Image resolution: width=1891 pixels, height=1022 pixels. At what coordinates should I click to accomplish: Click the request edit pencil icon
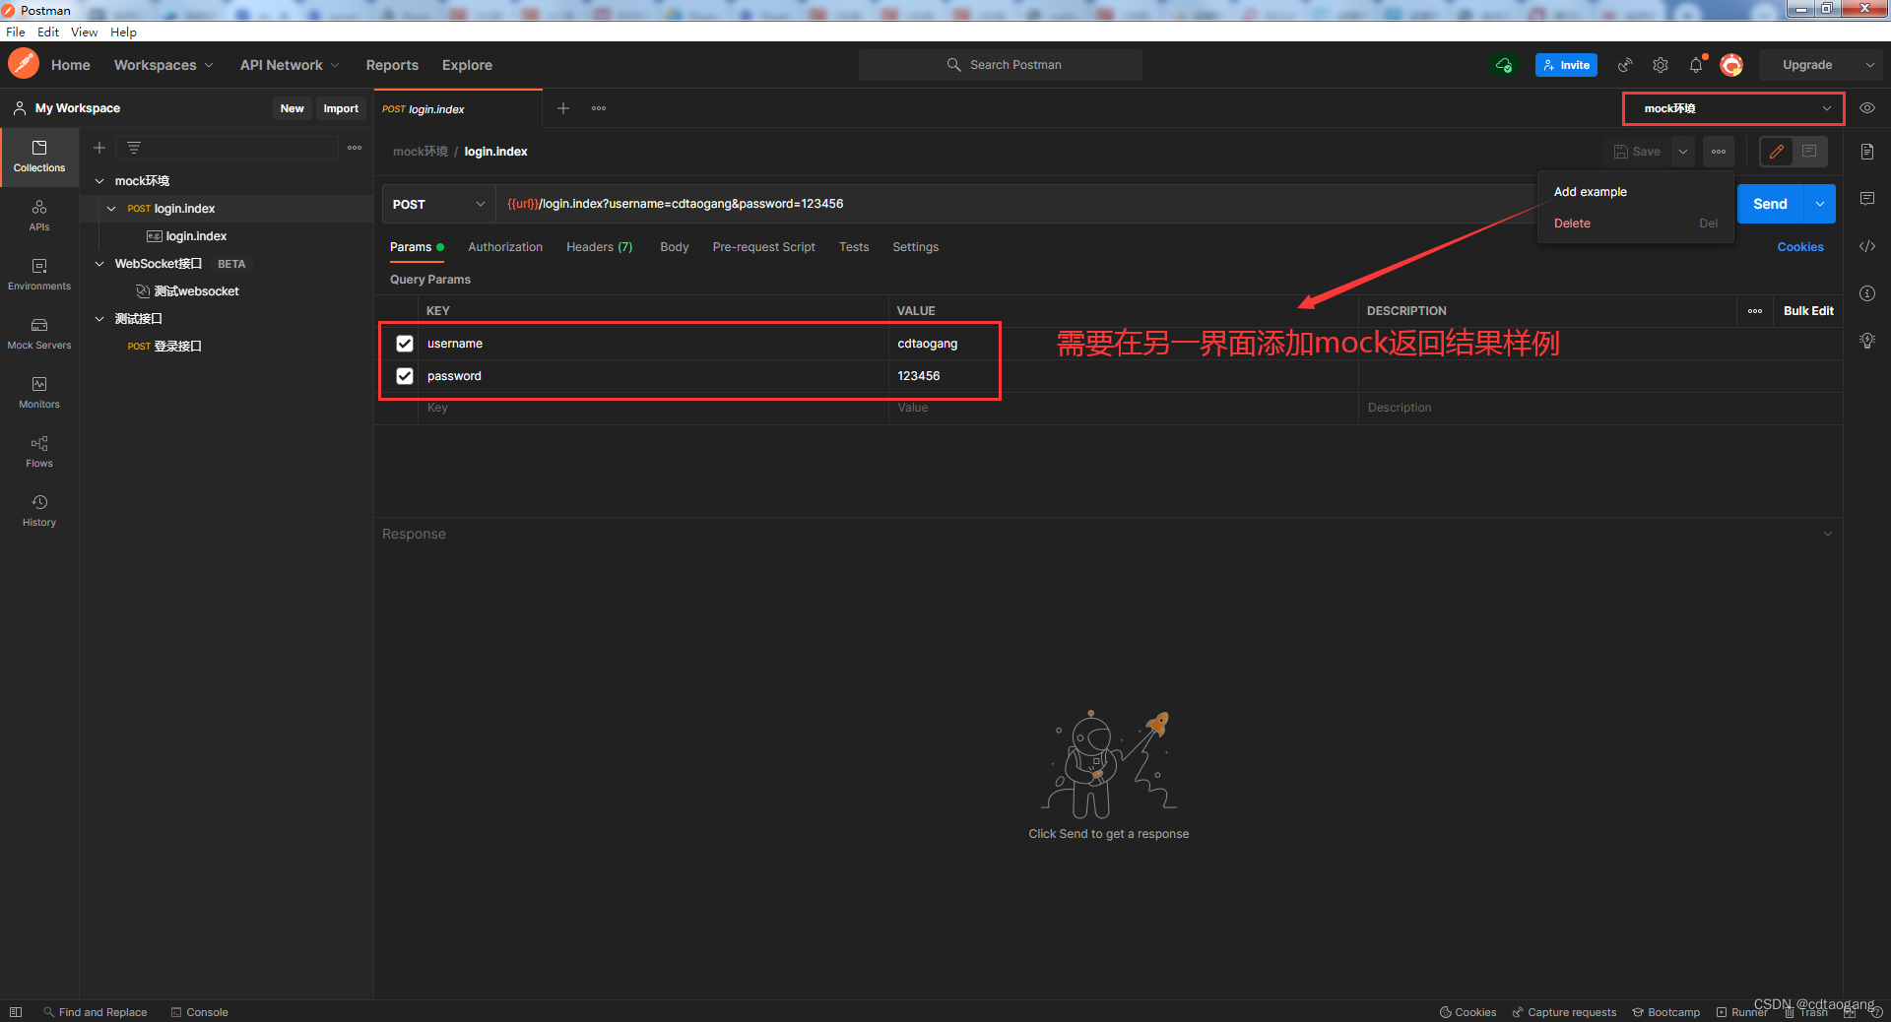(1777, 152)
